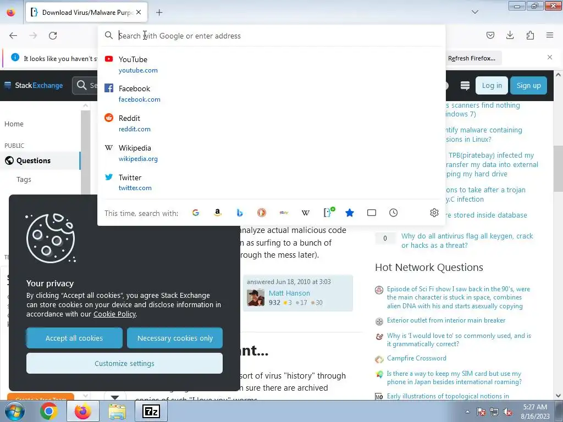
Task: Open search settings gear
Action: coord(434,213)
